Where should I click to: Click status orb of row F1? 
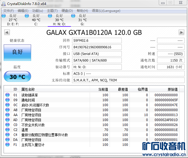7,144
